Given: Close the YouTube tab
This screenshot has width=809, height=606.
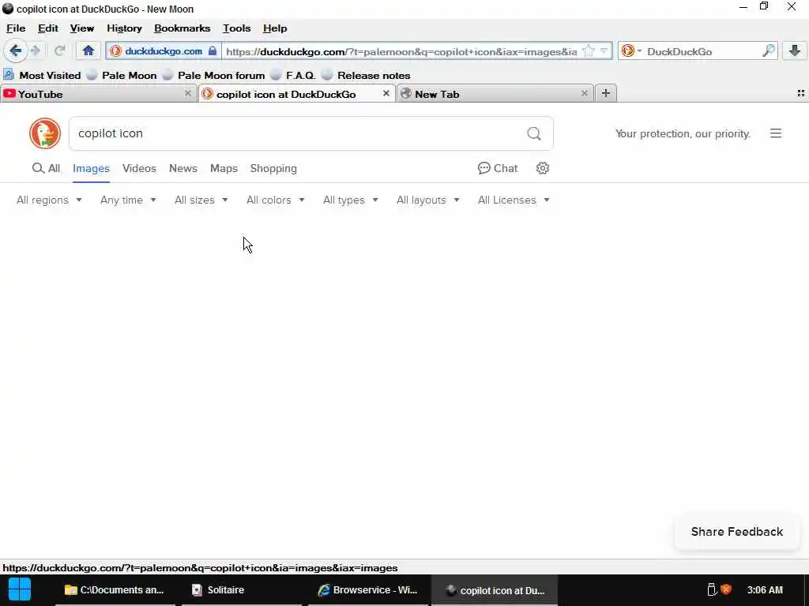Looking at the screenshot, I should pyautogui.click(x=188, y=93).
